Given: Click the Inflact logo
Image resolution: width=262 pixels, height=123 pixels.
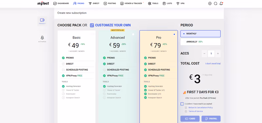Looking at the screenshot, I should (x=43, y=3).
